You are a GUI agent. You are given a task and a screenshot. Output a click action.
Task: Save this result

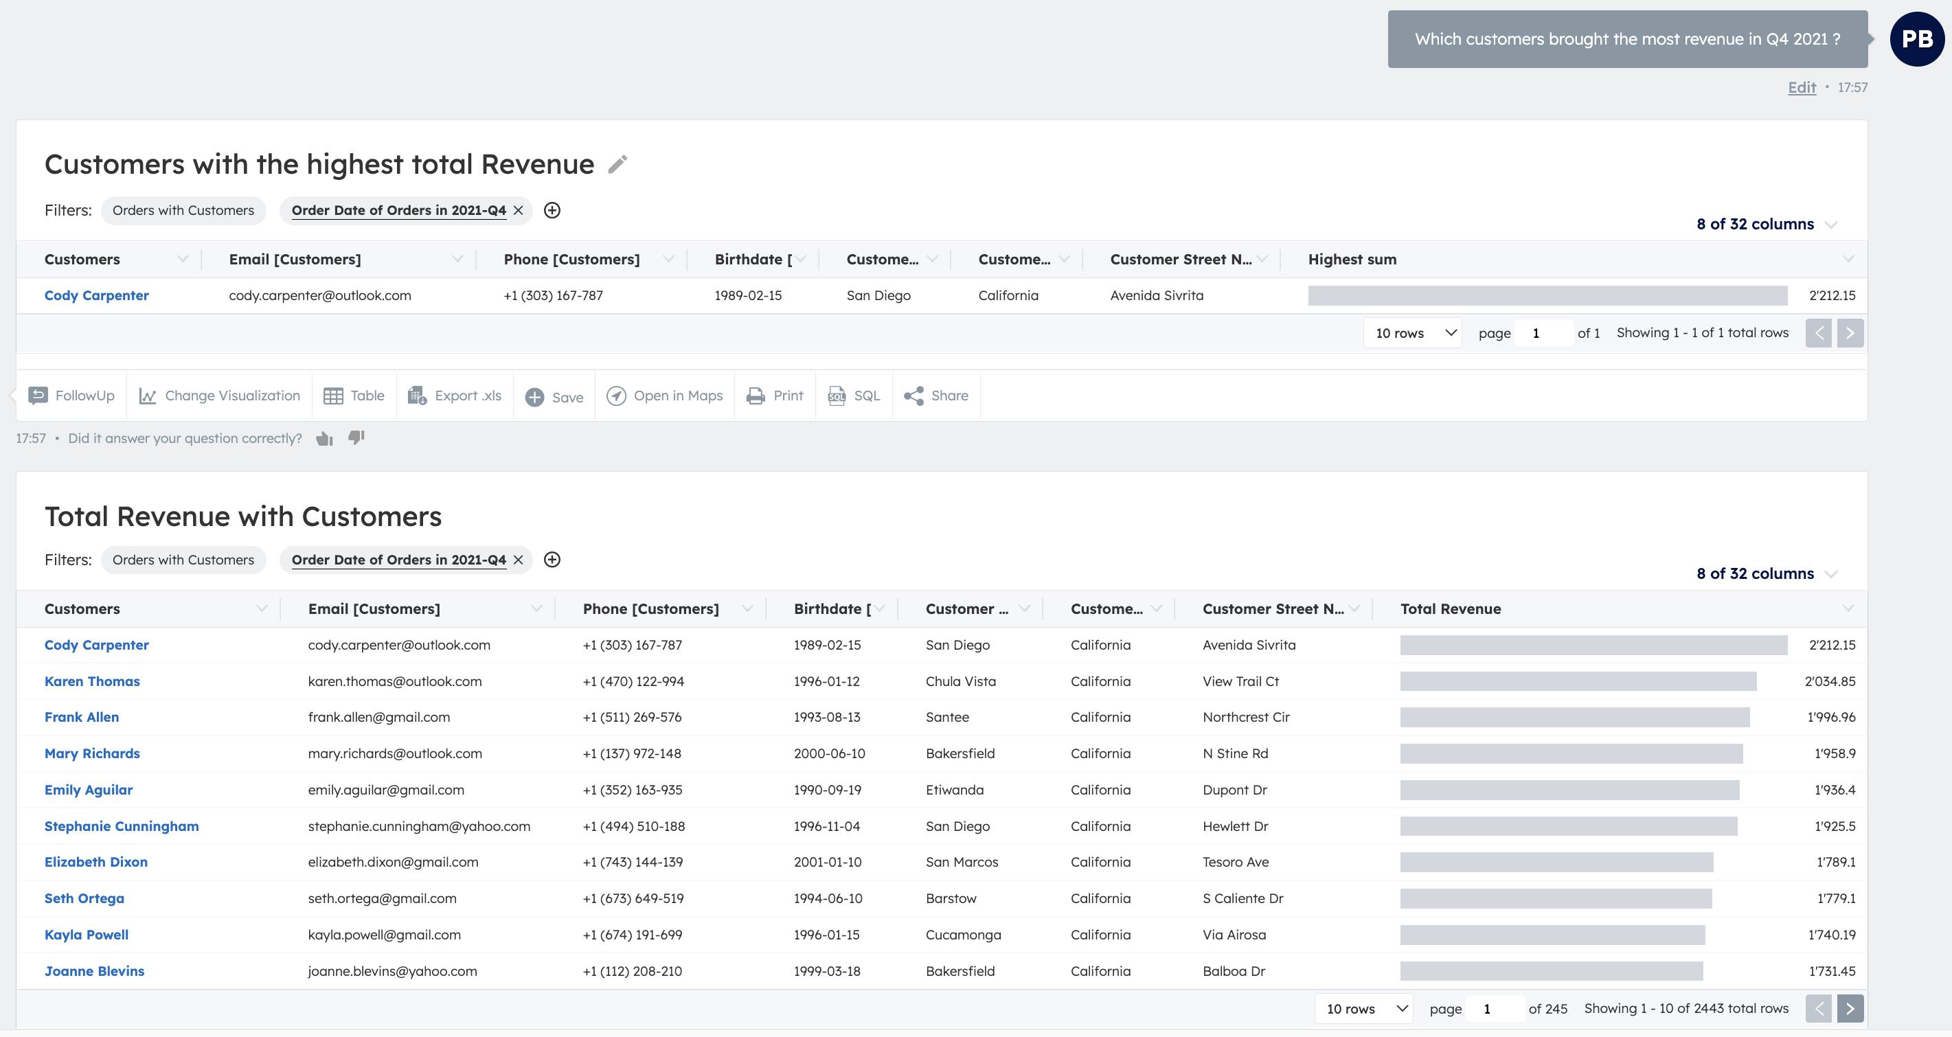(554, 397)
